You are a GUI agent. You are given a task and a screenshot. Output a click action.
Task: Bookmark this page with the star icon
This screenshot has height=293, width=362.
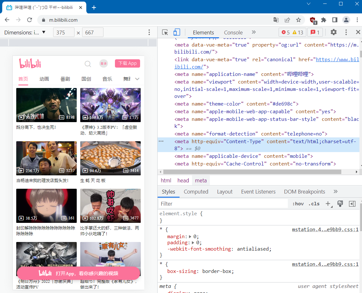pos(299,20)
